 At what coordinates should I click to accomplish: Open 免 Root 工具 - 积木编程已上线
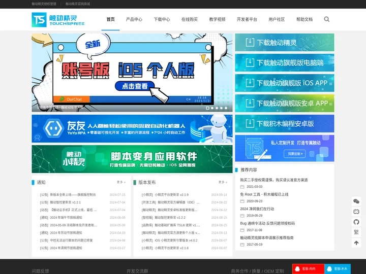click(x=264, y=194)
